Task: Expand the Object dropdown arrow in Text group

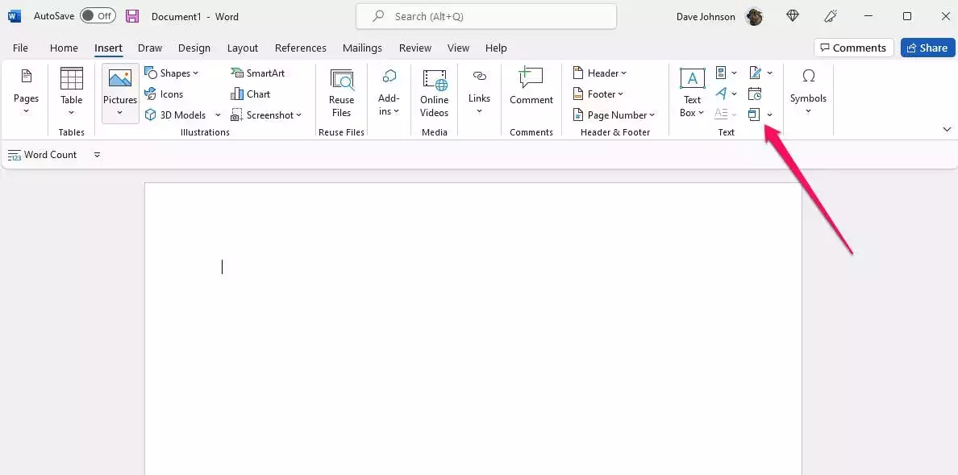Action: point(769,115)
